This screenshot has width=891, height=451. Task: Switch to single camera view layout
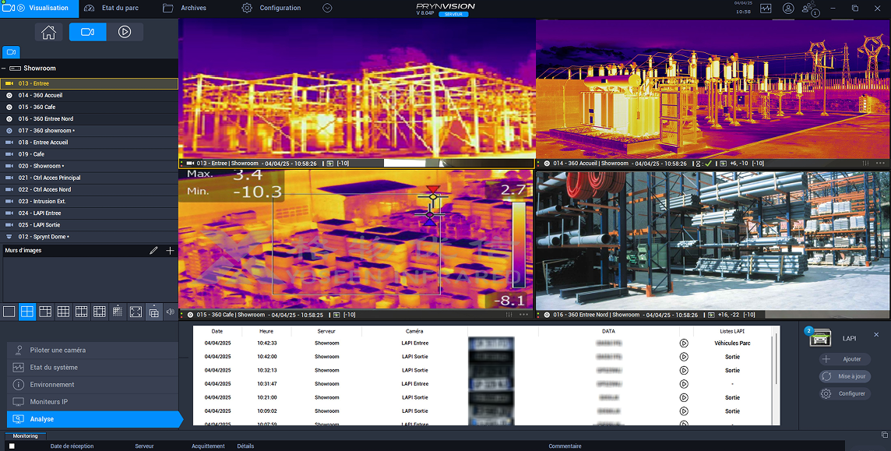9,312
